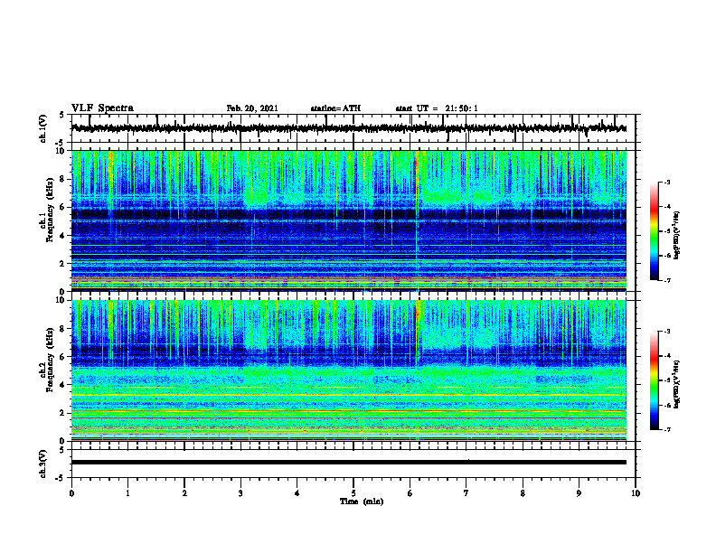Screen dimensions: 716x553
Task: Click the ch.2 colorbar "log(PSD)" label
Action: point(677,382)
